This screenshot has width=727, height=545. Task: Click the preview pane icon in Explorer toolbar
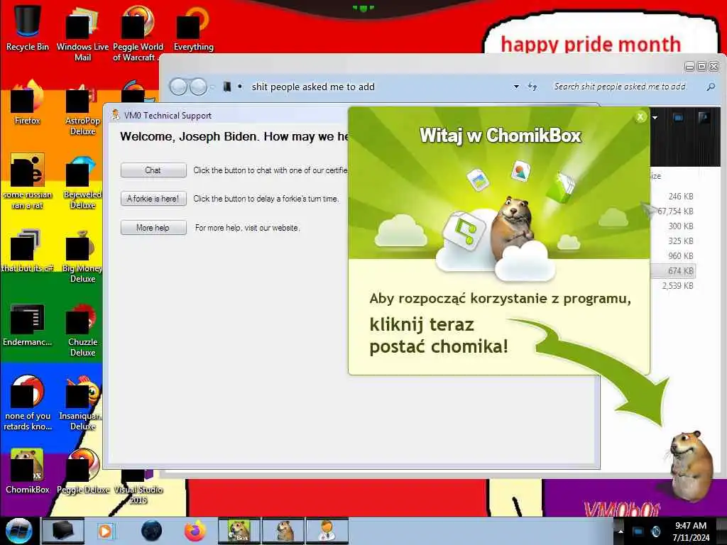tap(678, 118)
